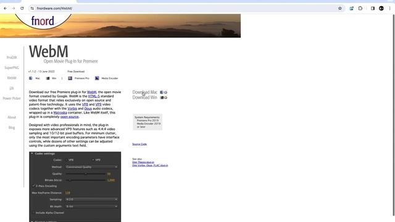Screen dimensions: 395x222
Task: Open the Ogg Theora plug-in link
Action: (143, 162)
